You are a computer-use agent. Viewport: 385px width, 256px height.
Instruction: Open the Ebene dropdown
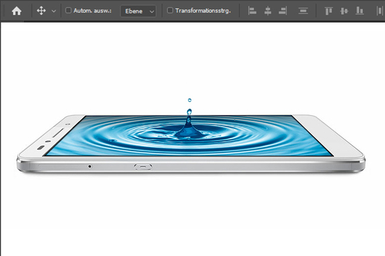(138, 11)
